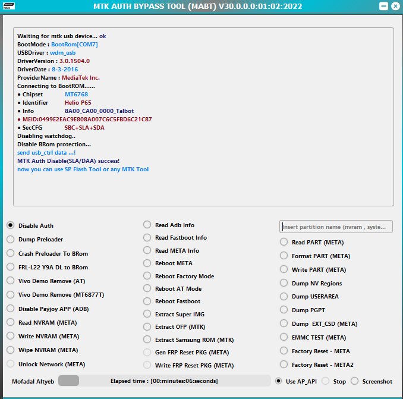Select Read META Info
The image size is (403, 399).
(147, 250)
